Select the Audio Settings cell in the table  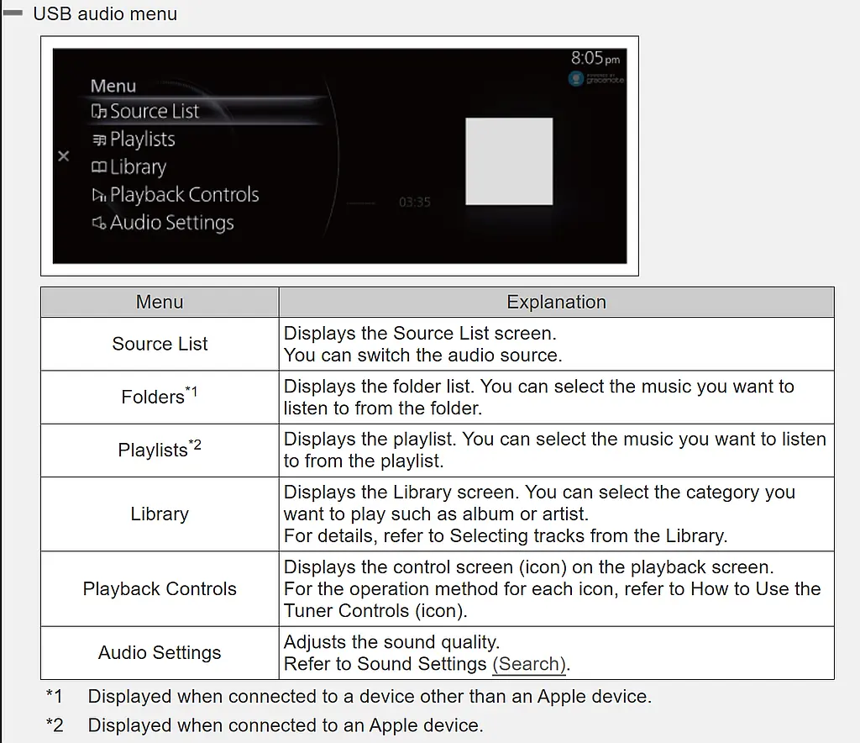click(x=160, y=652)
